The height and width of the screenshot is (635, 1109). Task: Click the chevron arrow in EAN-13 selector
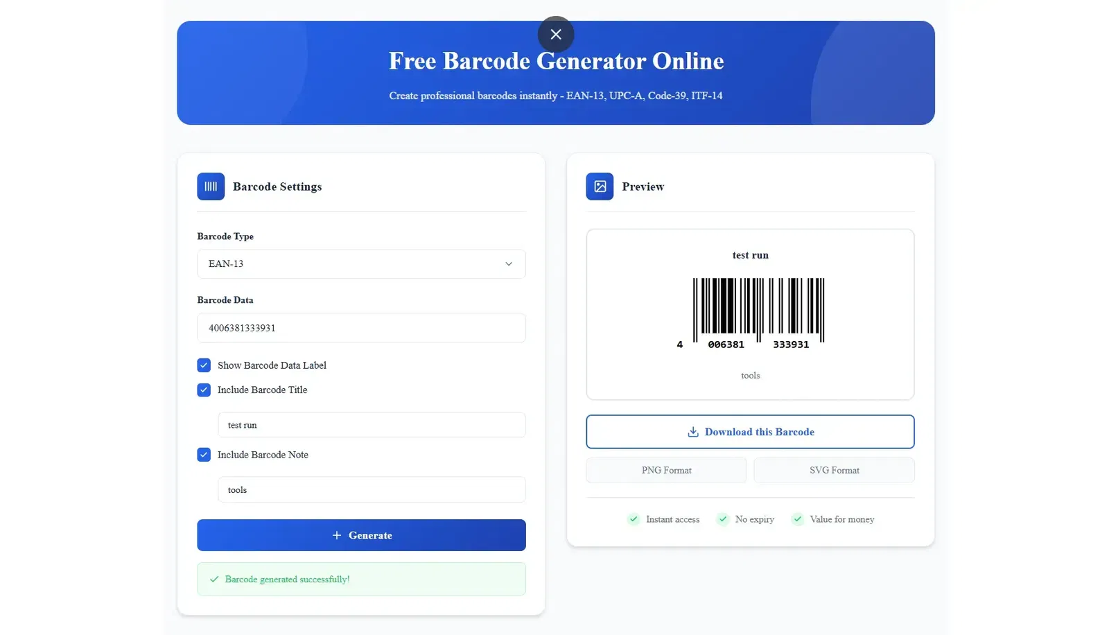509,264
